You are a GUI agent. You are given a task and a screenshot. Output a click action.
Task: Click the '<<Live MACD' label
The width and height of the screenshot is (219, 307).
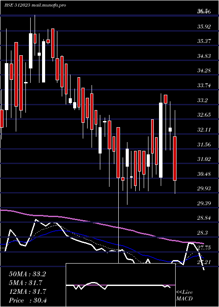[184, 296]
